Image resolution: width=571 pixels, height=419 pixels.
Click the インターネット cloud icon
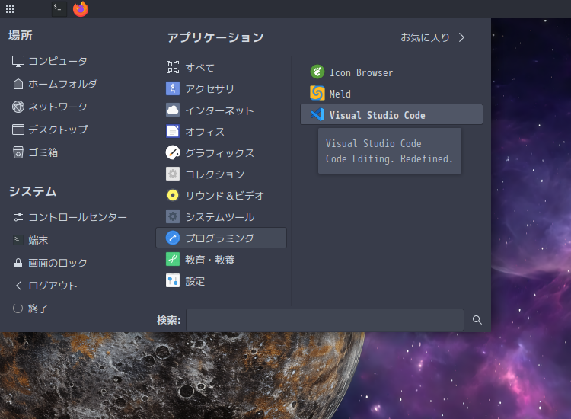pos(173,110)
